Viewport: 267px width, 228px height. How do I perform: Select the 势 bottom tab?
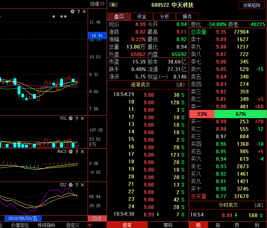(x=237, y=225)
